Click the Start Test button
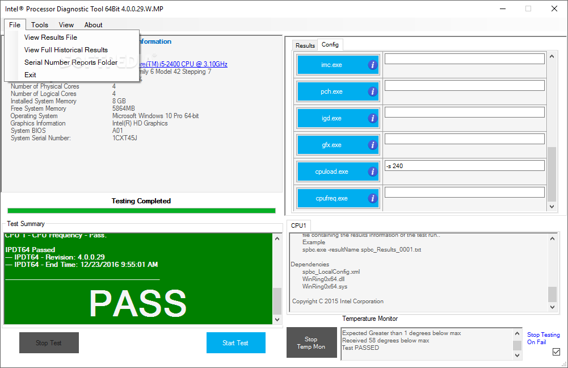Viewport: 568px width, 368px height. tap(236, 342)
